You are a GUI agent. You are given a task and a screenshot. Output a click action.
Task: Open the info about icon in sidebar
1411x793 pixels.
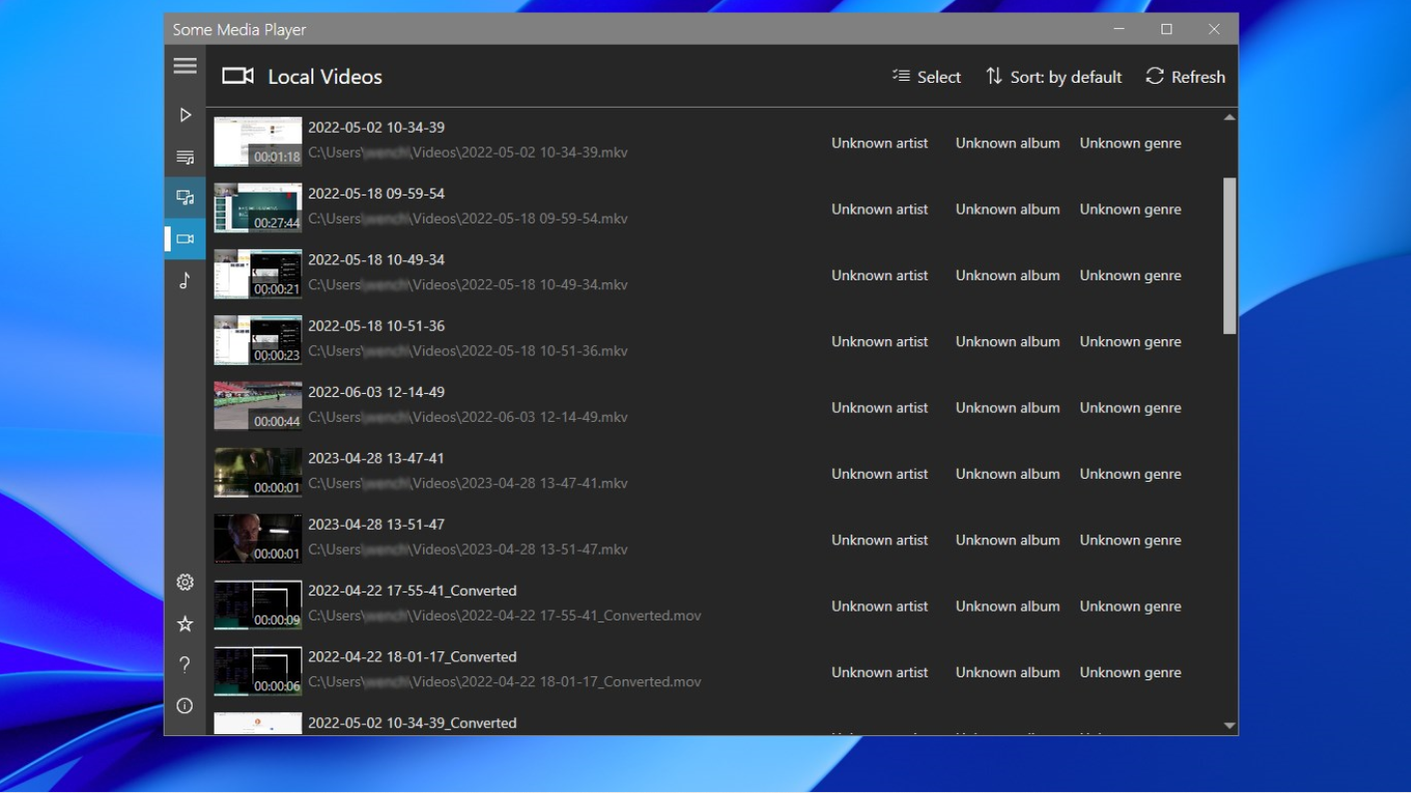click(185, 706)
